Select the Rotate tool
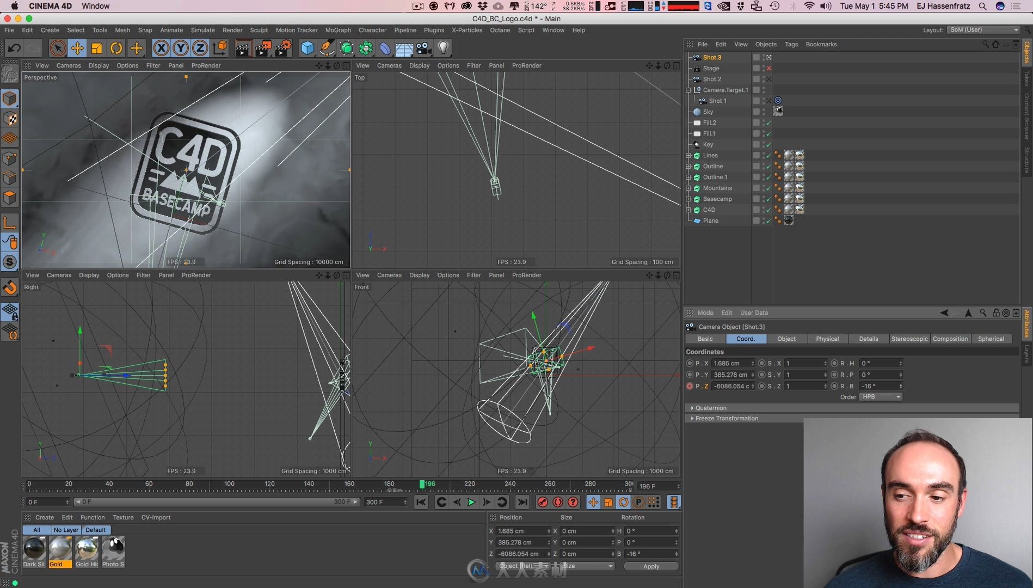Image resolution: width=1033 pixels, height=588 pixels. [116, 48]
